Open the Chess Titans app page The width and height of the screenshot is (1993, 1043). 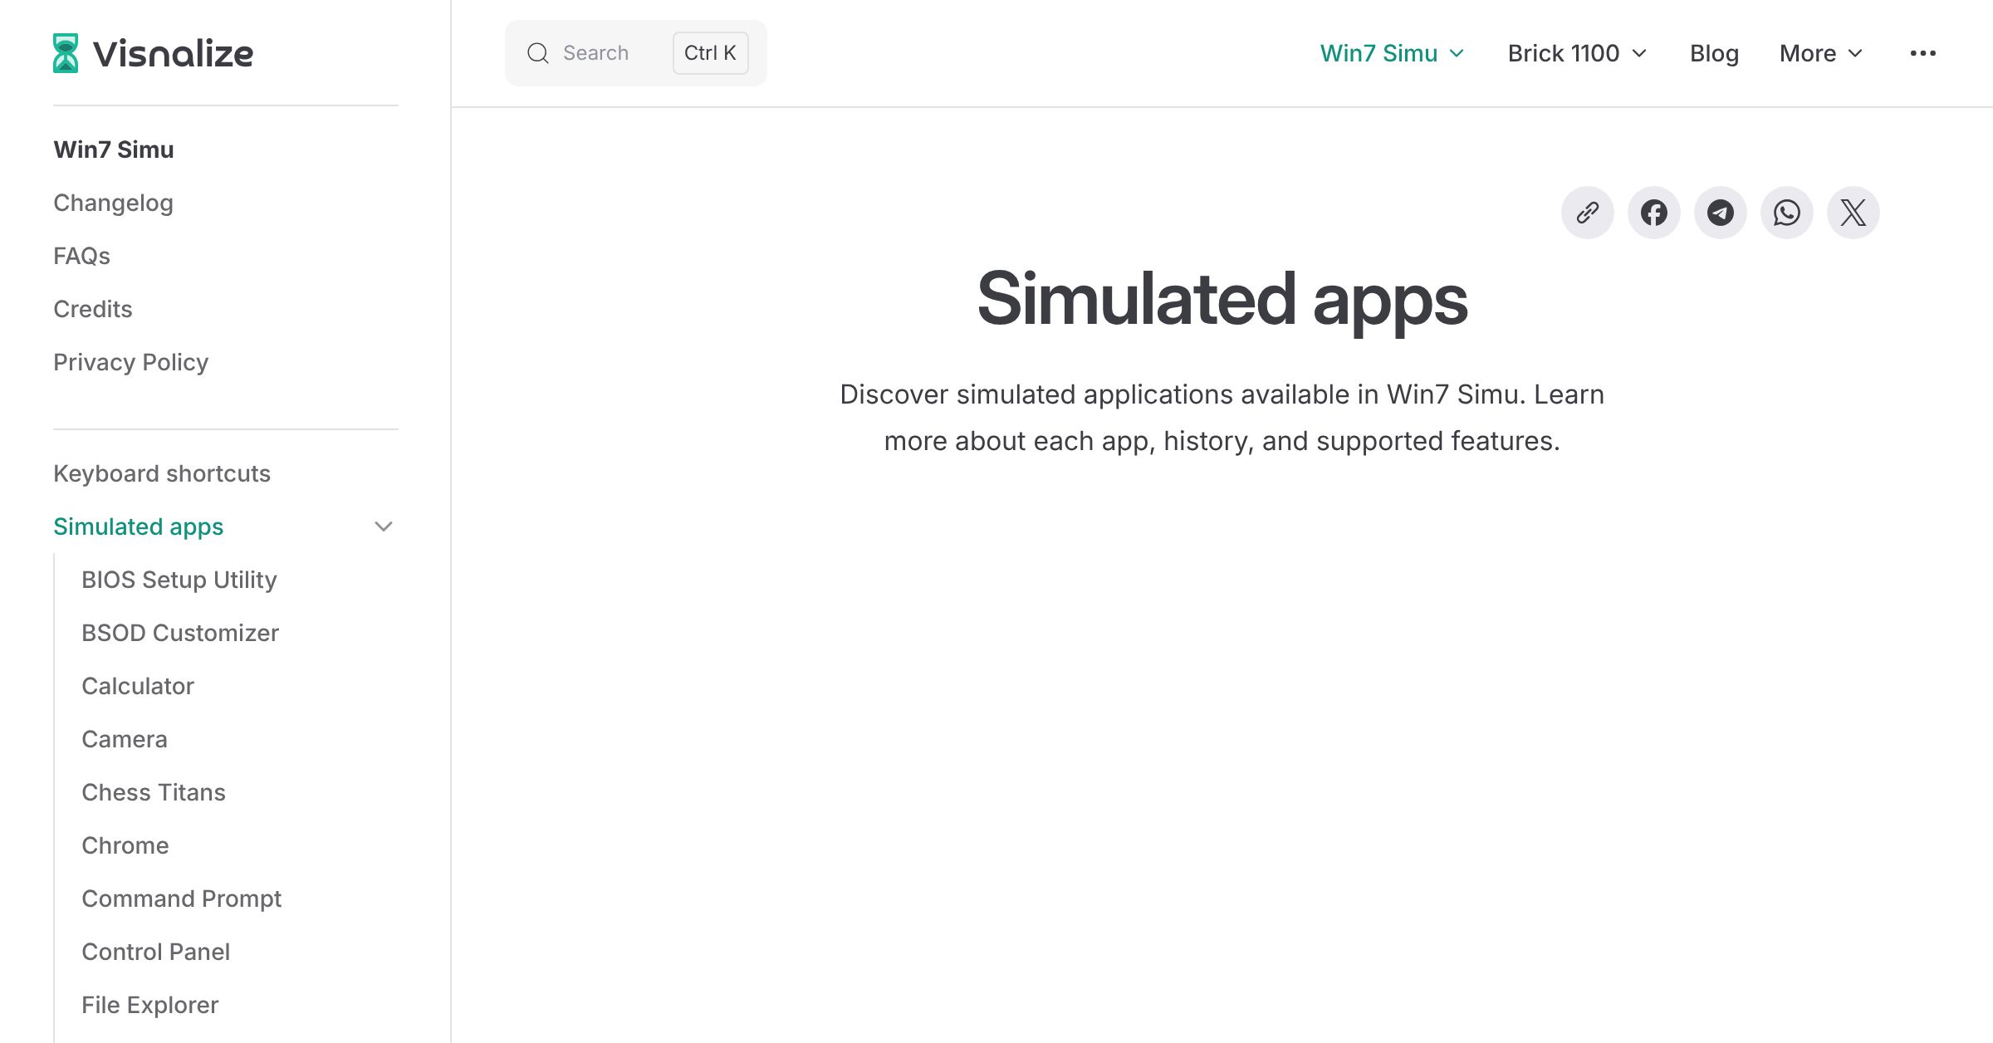(x=153, y=791)
